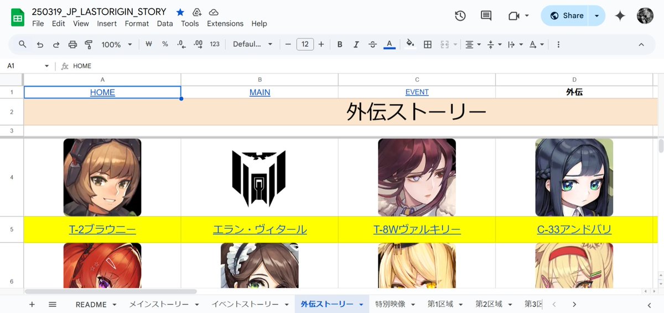Open horizontal align dropdown
664x313 pixels.
[473, 44]
